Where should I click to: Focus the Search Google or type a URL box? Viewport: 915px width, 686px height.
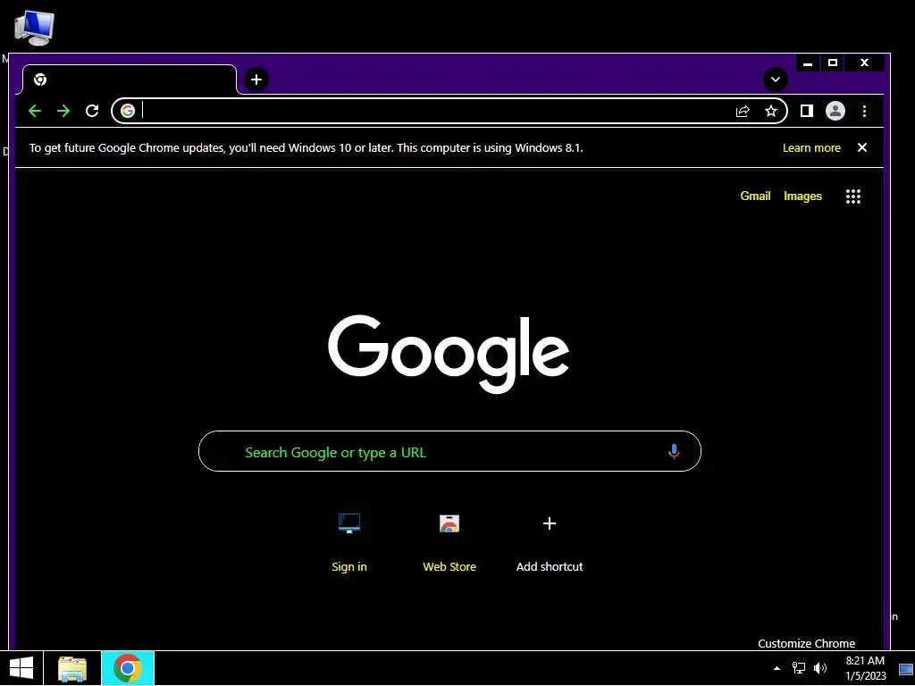pyautogui.click(x=449, y=451)
